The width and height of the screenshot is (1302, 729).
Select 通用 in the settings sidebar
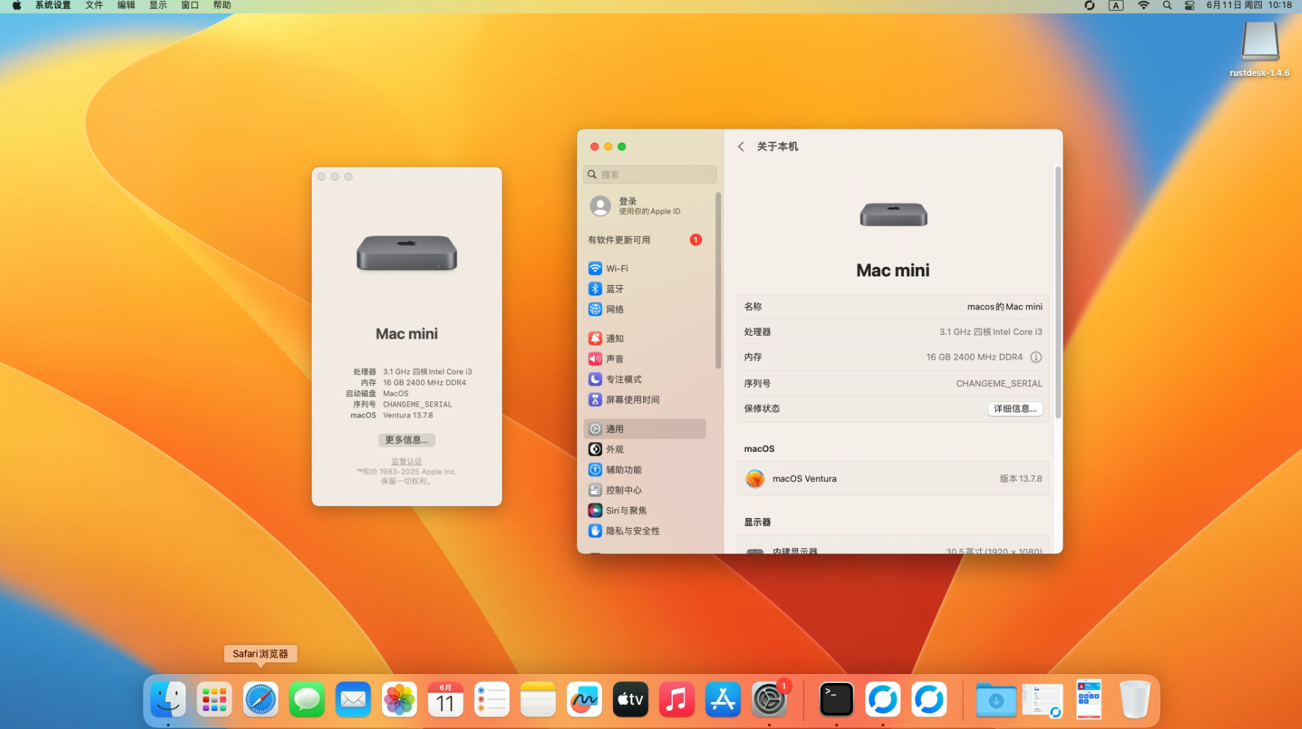645,428
